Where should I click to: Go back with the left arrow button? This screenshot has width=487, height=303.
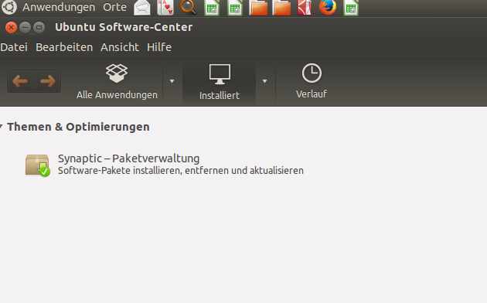click(x=21, y=81)
